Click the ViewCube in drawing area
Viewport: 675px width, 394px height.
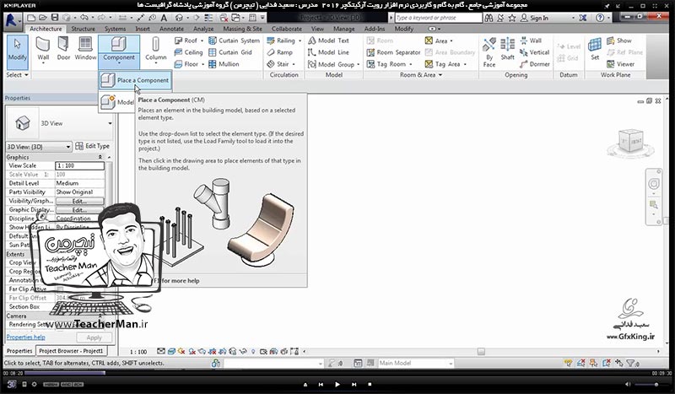coord(631,141)
